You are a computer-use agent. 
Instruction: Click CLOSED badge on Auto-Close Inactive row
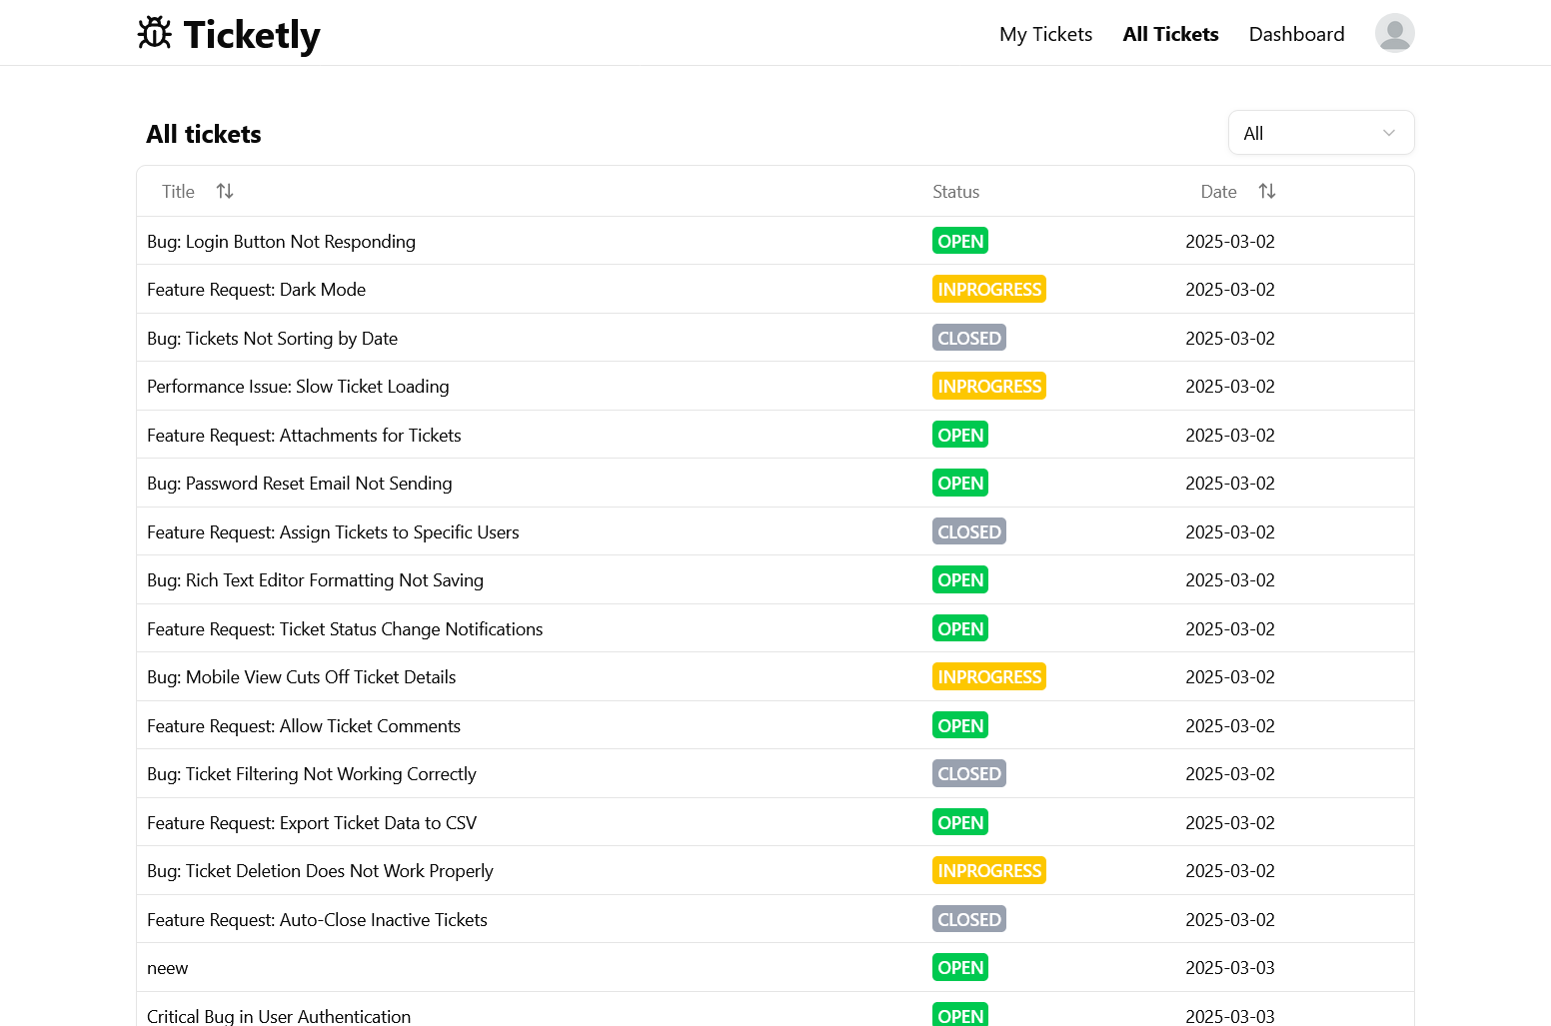[969, 919]
